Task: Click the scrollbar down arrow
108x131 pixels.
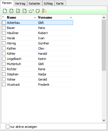Action: [x=104, y=120]
